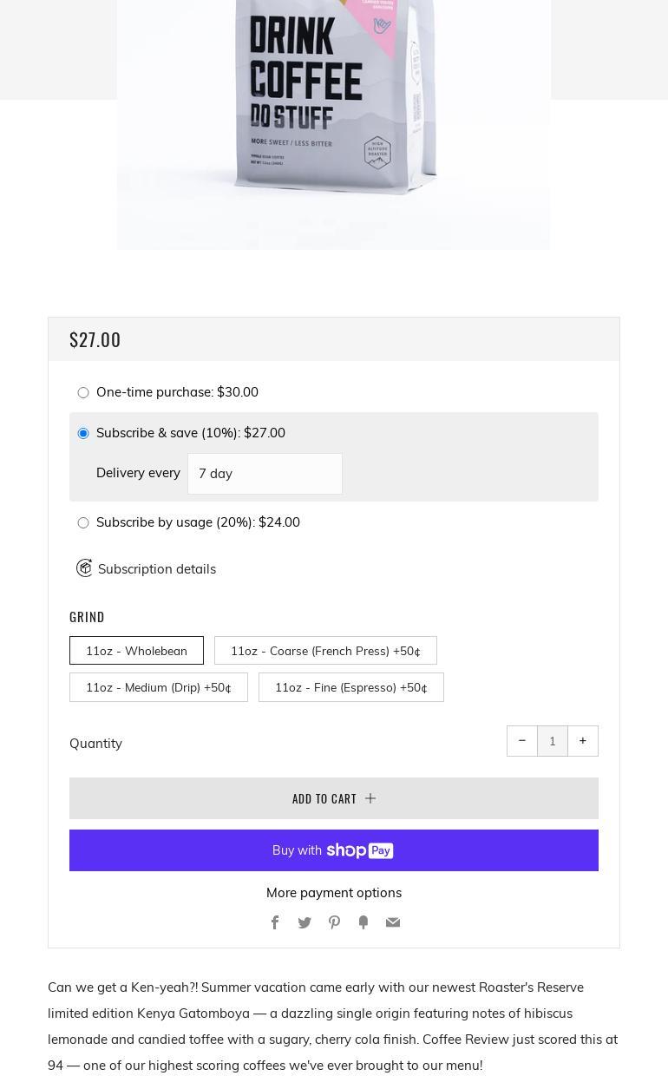Share via email envelope icon
Image resolution: width=668 pixels, height=1089 pixels.
[x=393, y=922]
